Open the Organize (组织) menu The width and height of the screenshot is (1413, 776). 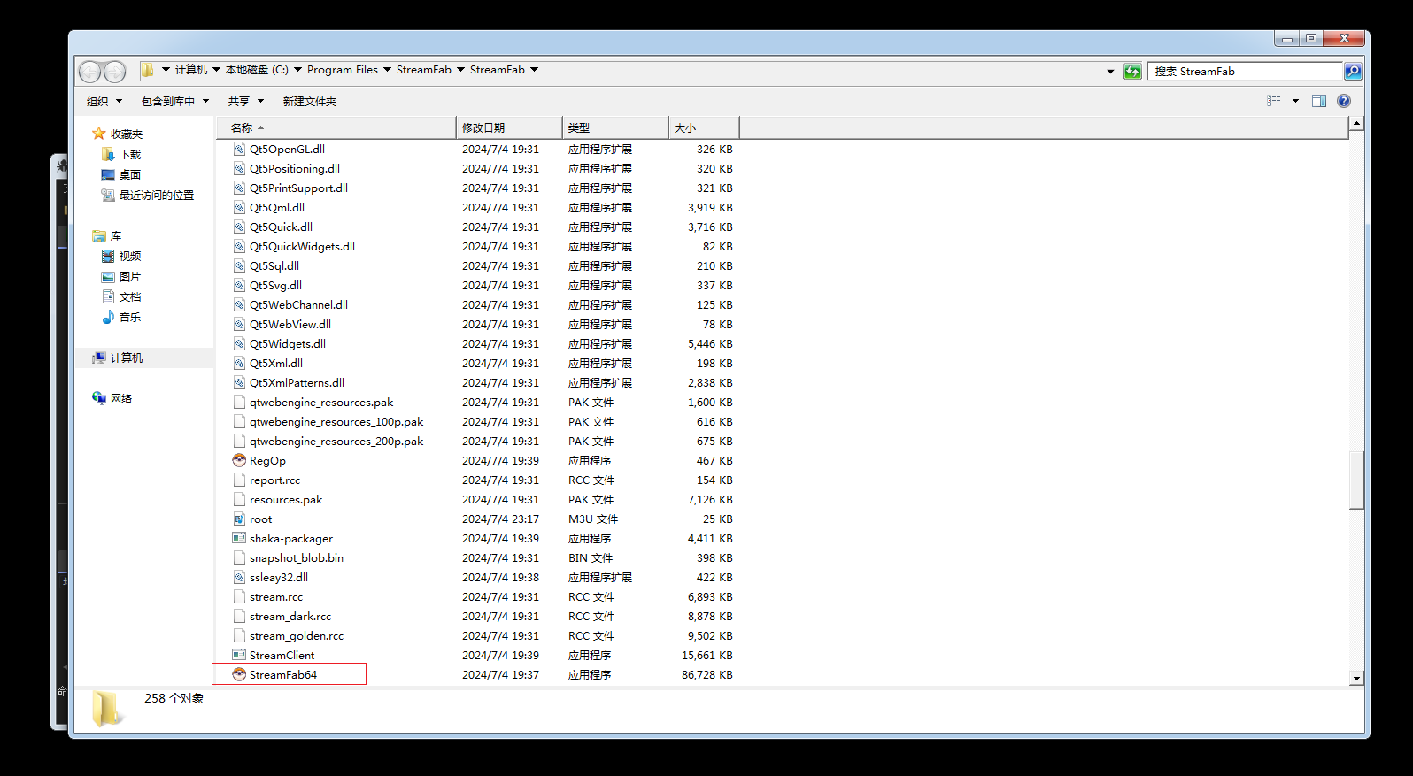pyautogui.click(x=104, y=101)
